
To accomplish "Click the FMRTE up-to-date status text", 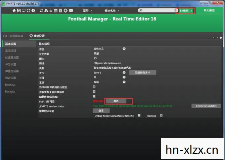I will point(132,106).
